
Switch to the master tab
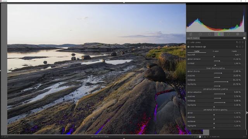coord(196,51)
